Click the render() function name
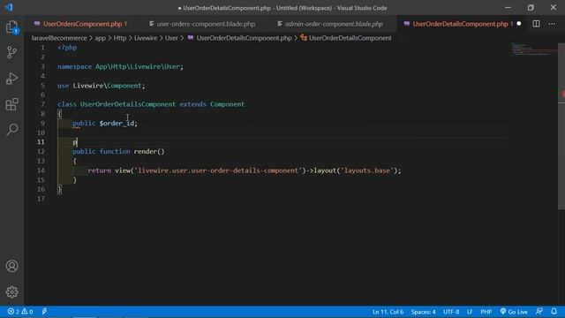This screenshot has height=318, width=565. point(149,151)
